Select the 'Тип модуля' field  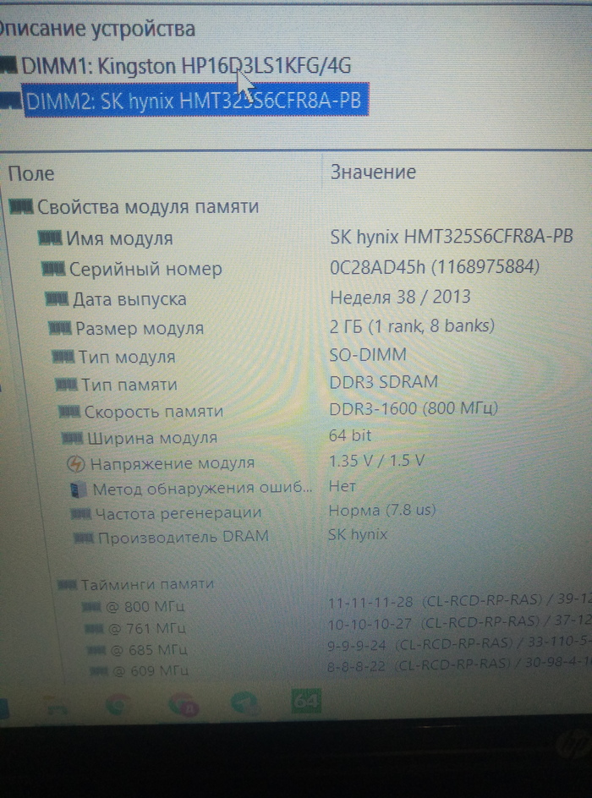click(x=127, y=358)
